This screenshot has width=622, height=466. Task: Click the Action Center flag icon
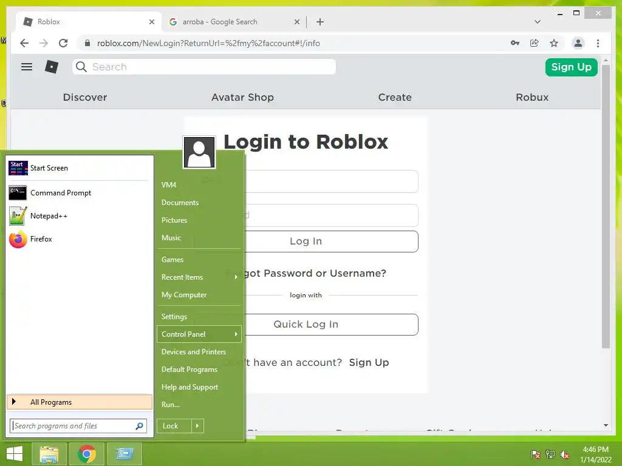tap(535, 454)
